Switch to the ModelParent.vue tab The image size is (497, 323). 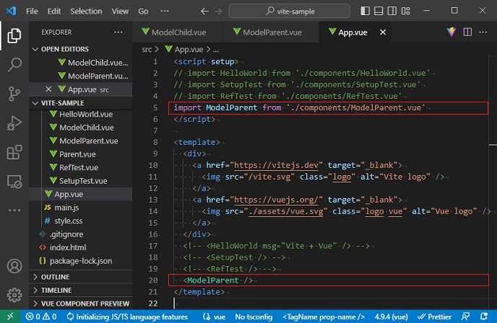[x=271, y=32]
